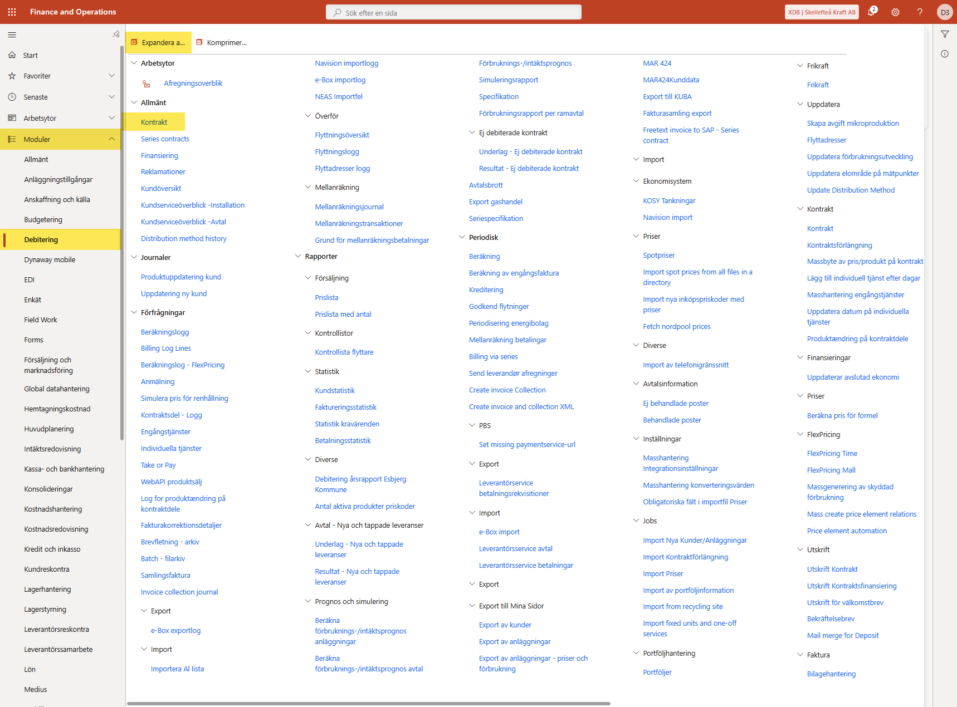Expand the Favoriter section
957x707 pixels.
111,76
